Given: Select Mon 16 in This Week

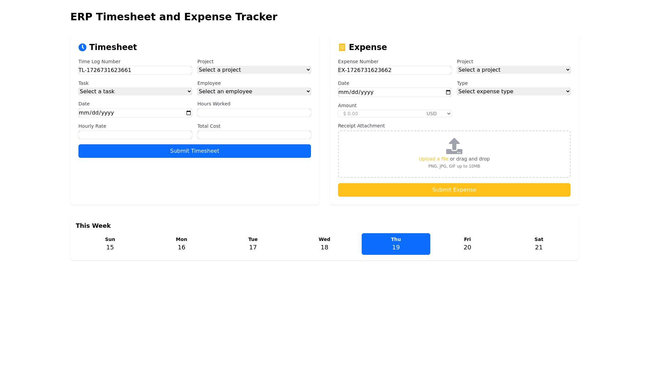Looking at the screenshot, I should pyautogui.click(x=182, y=244).
